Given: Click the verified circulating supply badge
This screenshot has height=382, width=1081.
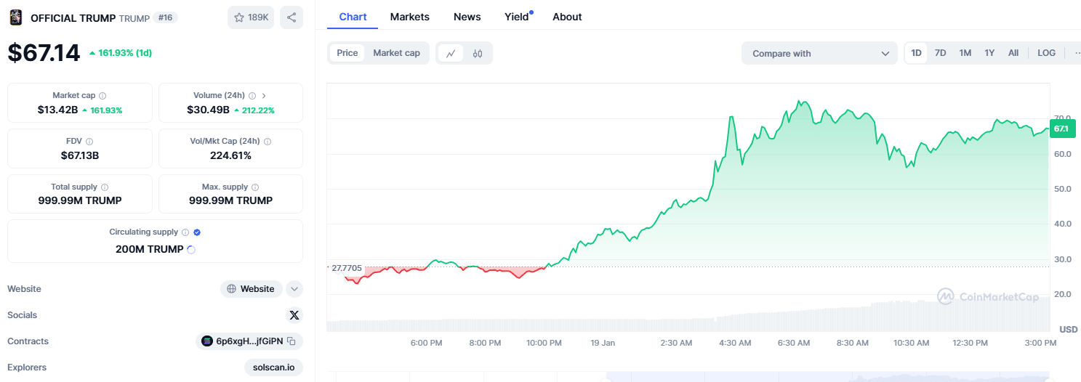Looking at the screenshot, I should point(197,232).
